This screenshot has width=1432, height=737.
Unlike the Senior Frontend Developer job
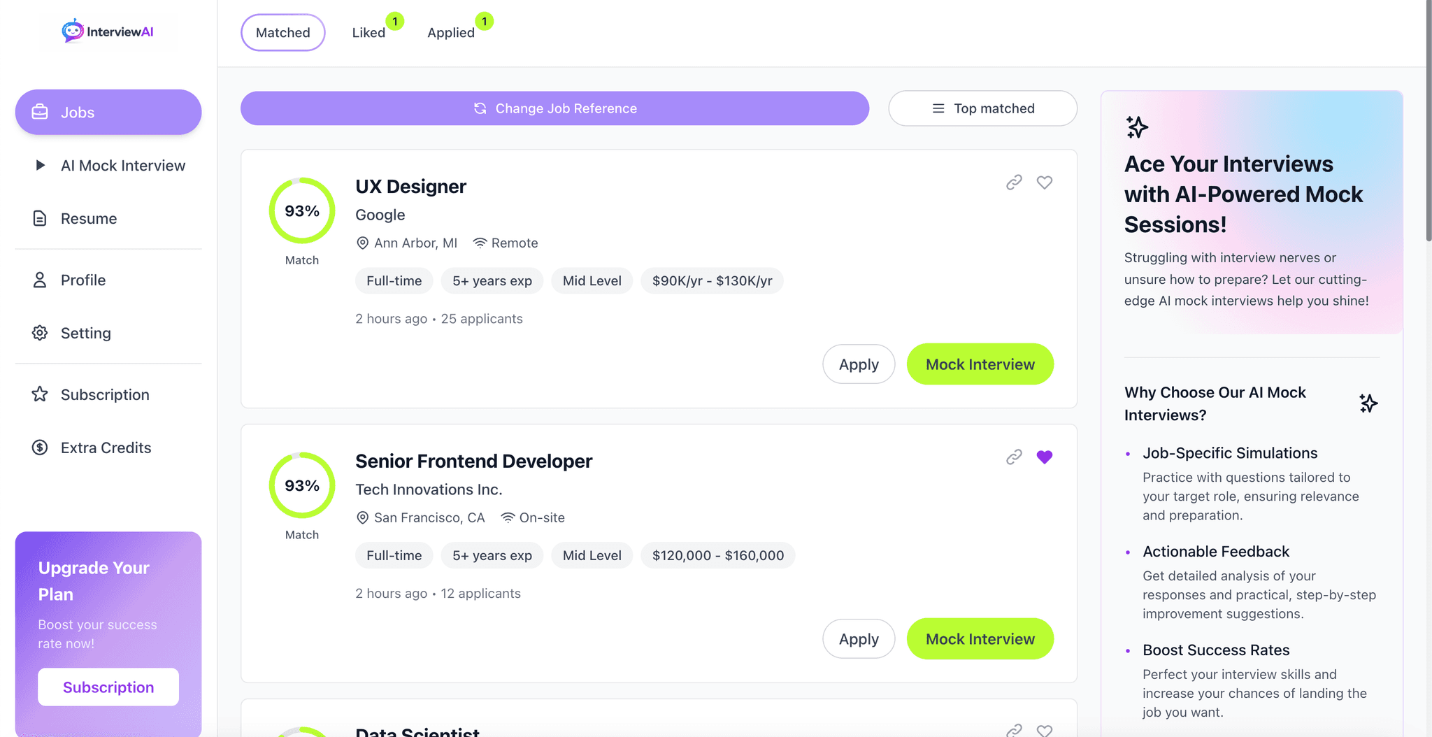[1045, 457]
